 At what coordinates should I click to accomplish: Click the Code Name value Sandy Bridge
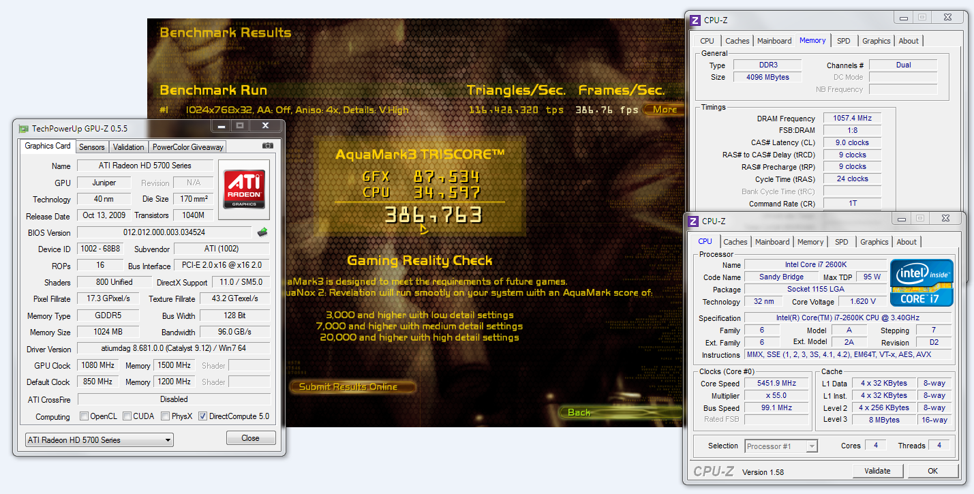[782, 277]
